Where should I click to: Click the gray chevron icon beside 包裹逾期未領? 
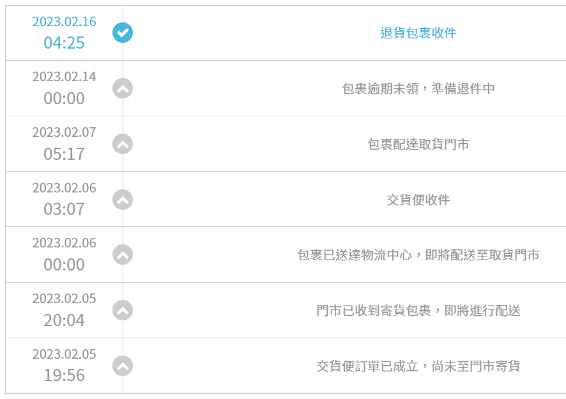click(x=123, y=88)
